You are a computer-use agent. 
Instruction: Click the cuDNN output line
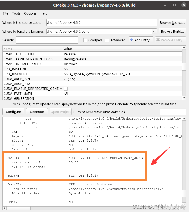click(x=53, y=176)
